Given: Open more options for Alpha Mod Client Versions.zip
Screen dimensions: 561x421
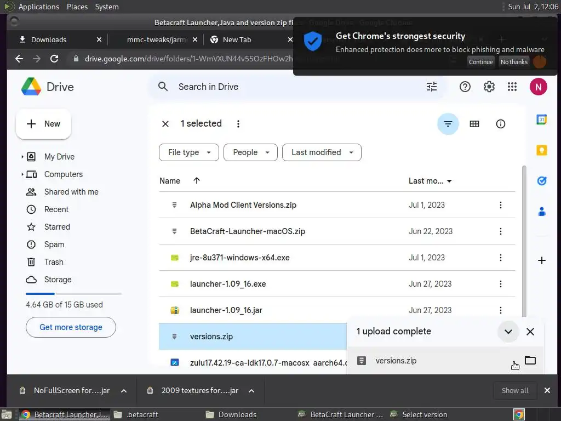Looking at the screenshot, I should [501, 205].
